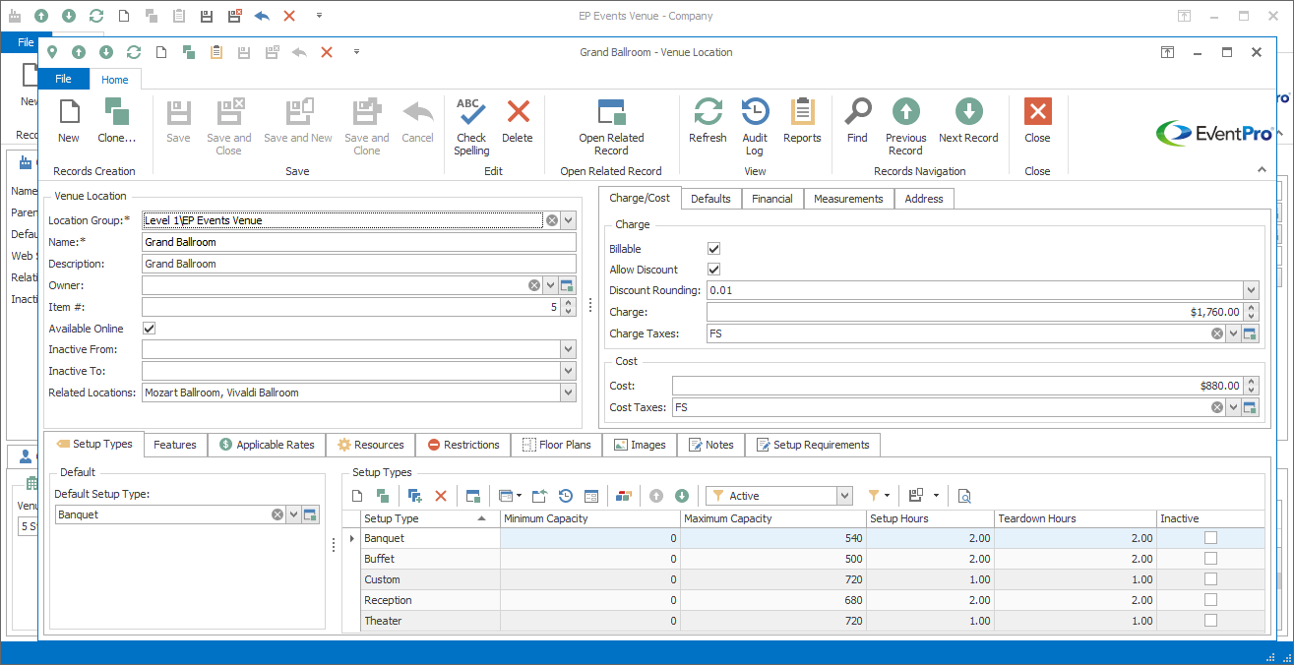Image resolution: width=1294 pixels, height=665 pixels.
Task: Click the red Close ribbon button
Action: click(1037, 122)
